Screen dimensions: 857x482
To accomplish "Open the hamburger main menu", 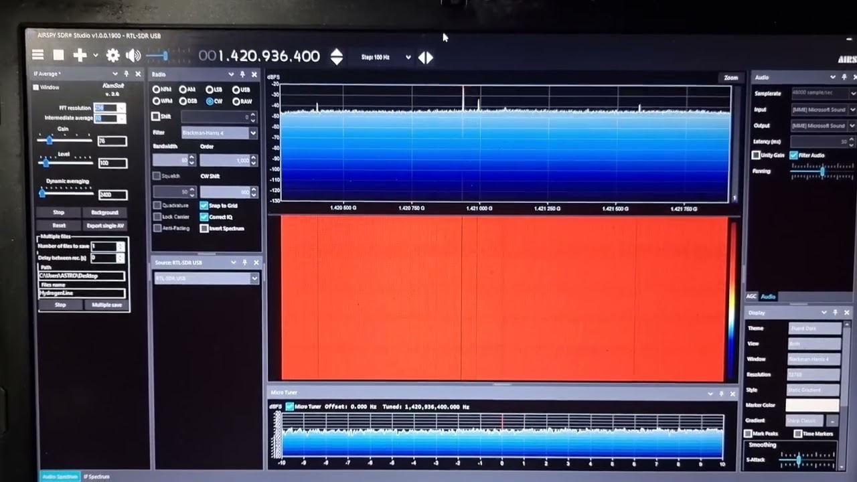I will point(38,56).
